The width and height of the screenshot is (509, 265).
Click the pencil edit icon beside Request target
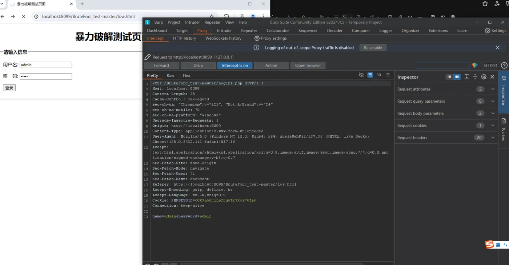click(147, 57)
